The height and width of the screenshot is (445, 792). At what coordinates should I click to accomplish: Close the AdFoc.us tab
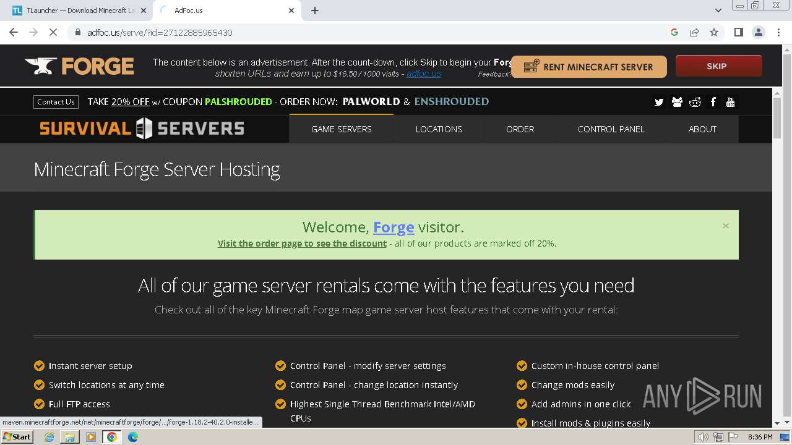291,11
